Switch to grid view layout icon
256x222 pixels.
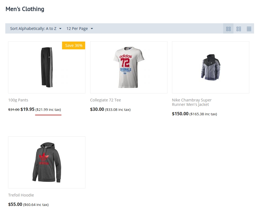tap(228, 29)
